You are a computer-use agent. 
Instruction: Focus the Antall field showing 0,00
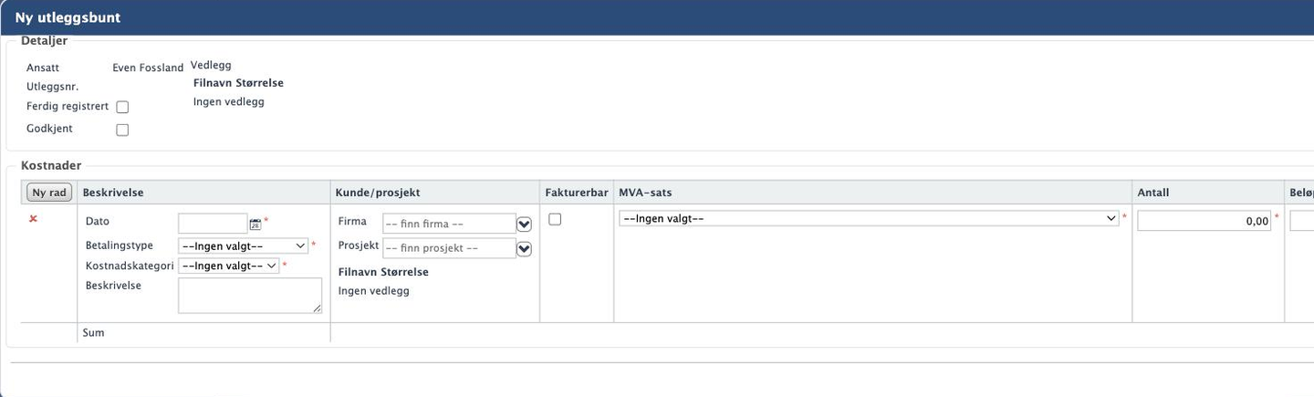click(x=1204, y=221)
